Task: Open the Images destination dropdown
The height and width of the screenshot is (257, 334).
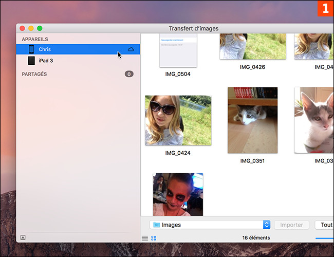Action: (210, 225)
